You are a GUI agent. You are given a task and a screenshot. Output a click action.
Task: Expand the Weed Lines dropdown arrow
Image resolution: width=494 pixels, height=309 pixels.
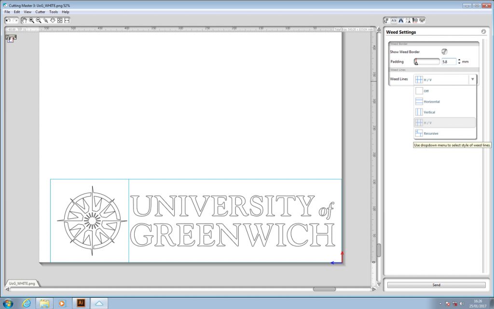[472, 79]
